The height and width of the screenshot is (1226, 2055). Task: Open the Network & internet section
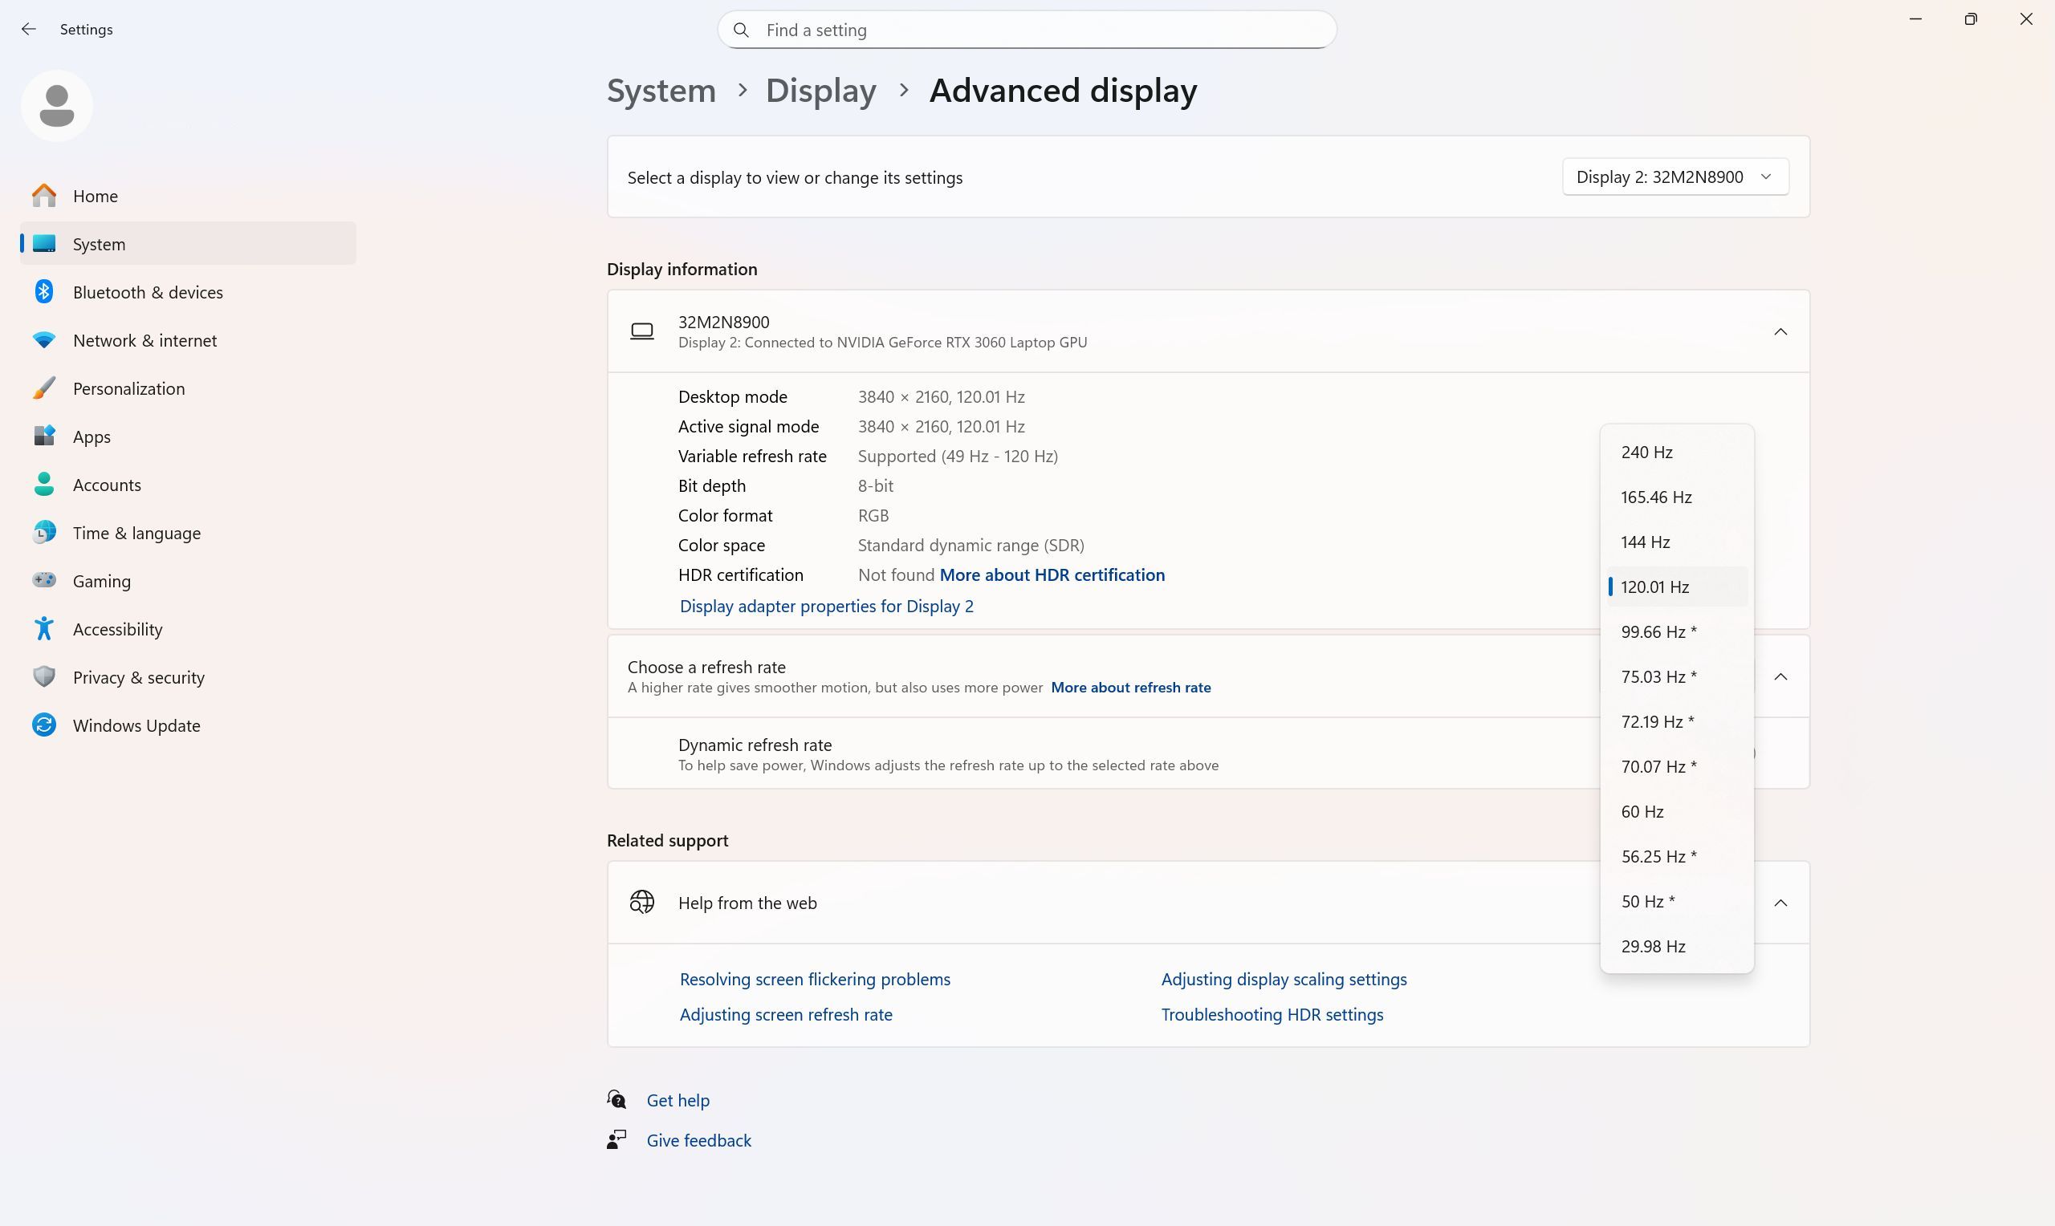[x=144, y=340]
